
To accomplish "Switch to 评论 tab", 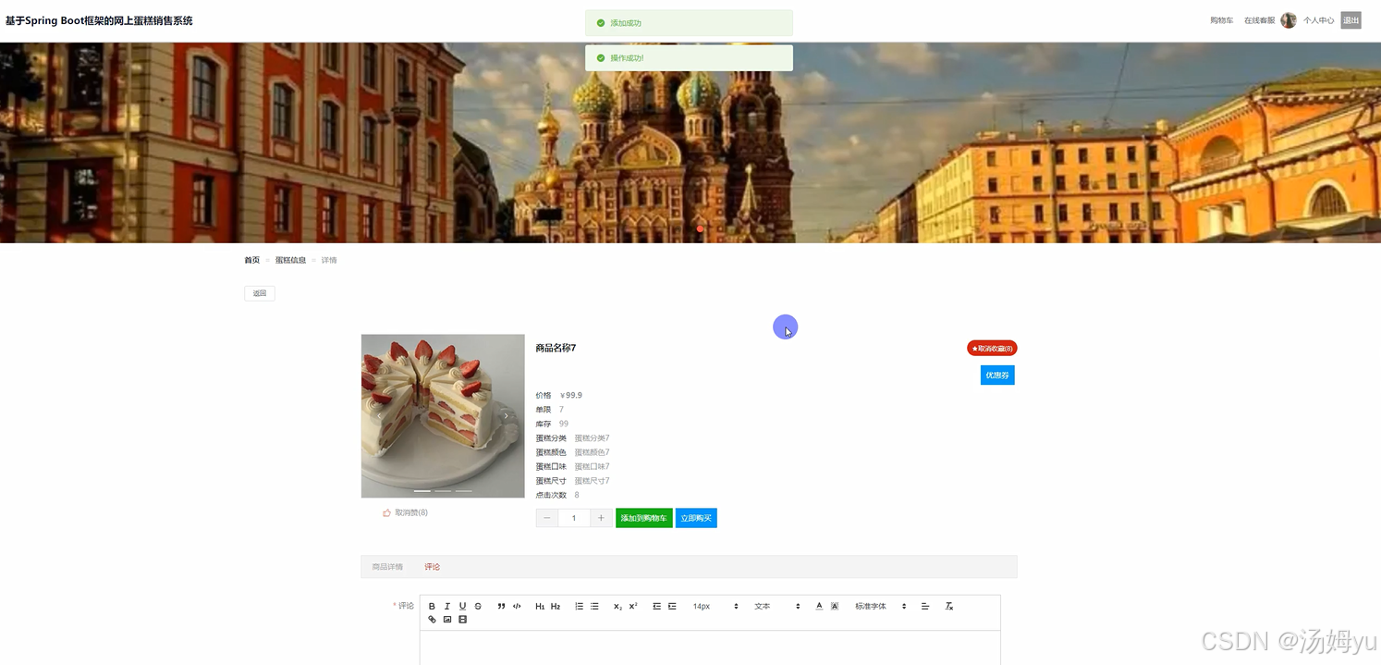I will point(433,567).
